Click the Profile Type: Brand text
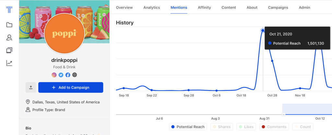Viewport: 332px width, 135px height. (x=49, y=110)
